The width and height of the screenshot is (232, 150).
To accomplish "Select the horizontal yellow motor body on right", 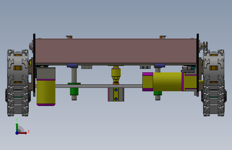I will pyautogui.click(x=167, y=82).
